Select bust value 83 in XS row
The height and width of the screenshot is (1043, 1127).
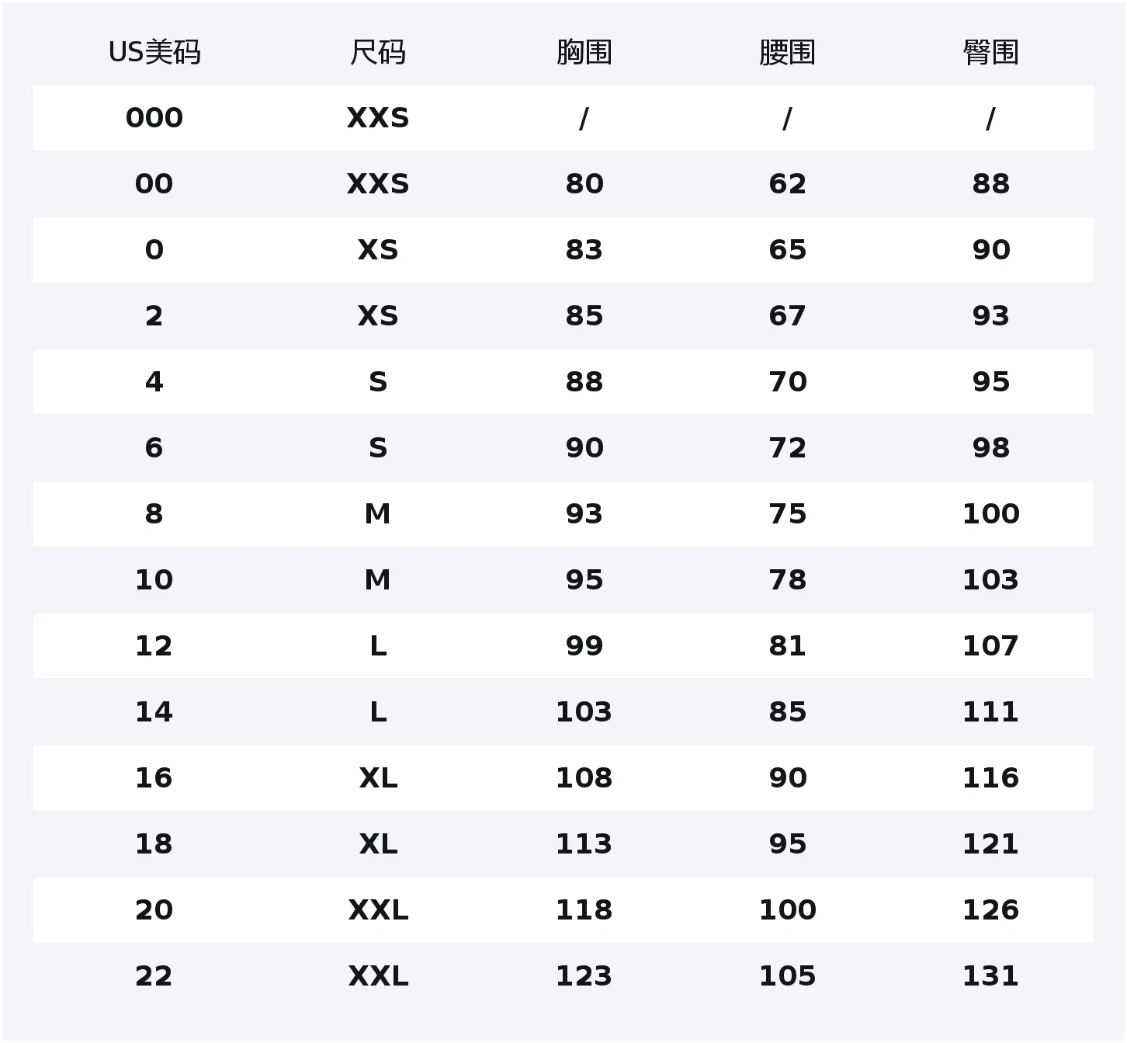tap(584, 250)
